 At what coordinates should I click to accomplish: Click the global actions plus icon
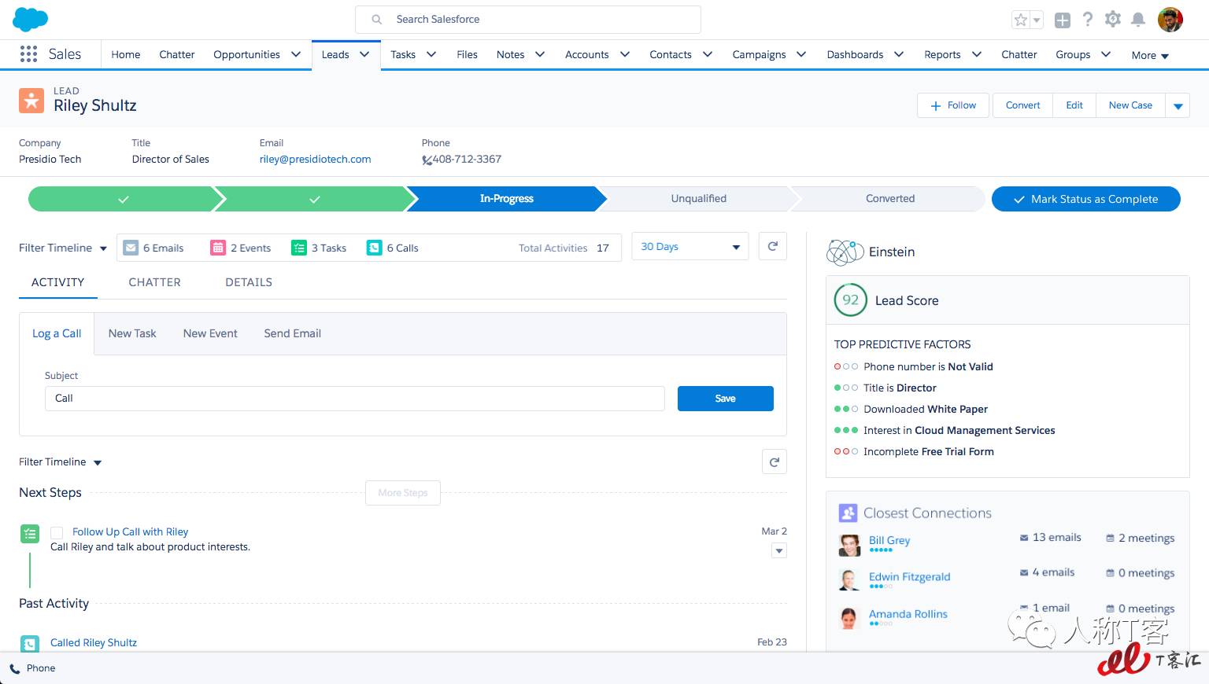(1062, 20)
